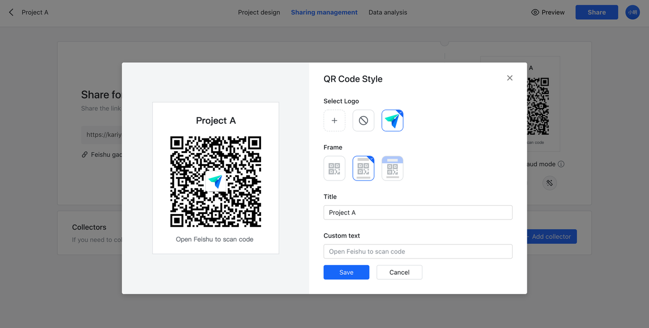Click the "Select Logo" label
649x328 pixels.
coord(341,101)
